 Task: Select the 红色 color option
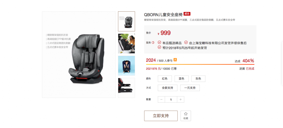pos(165,79)
